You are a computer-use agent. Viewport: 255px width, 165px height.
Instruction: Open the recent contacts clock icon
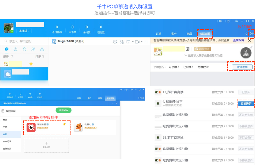(x=15, y=49)
